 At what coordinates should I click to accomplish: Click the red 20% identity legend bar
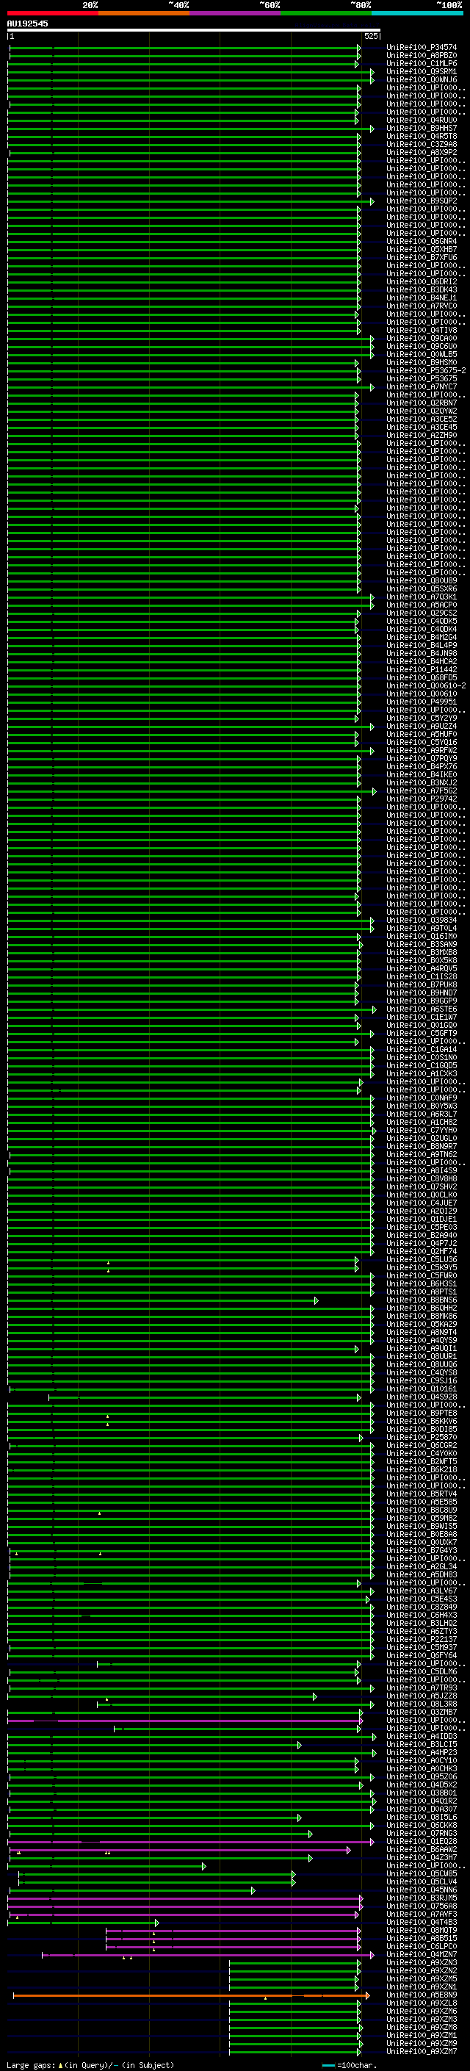click(53, 13)
